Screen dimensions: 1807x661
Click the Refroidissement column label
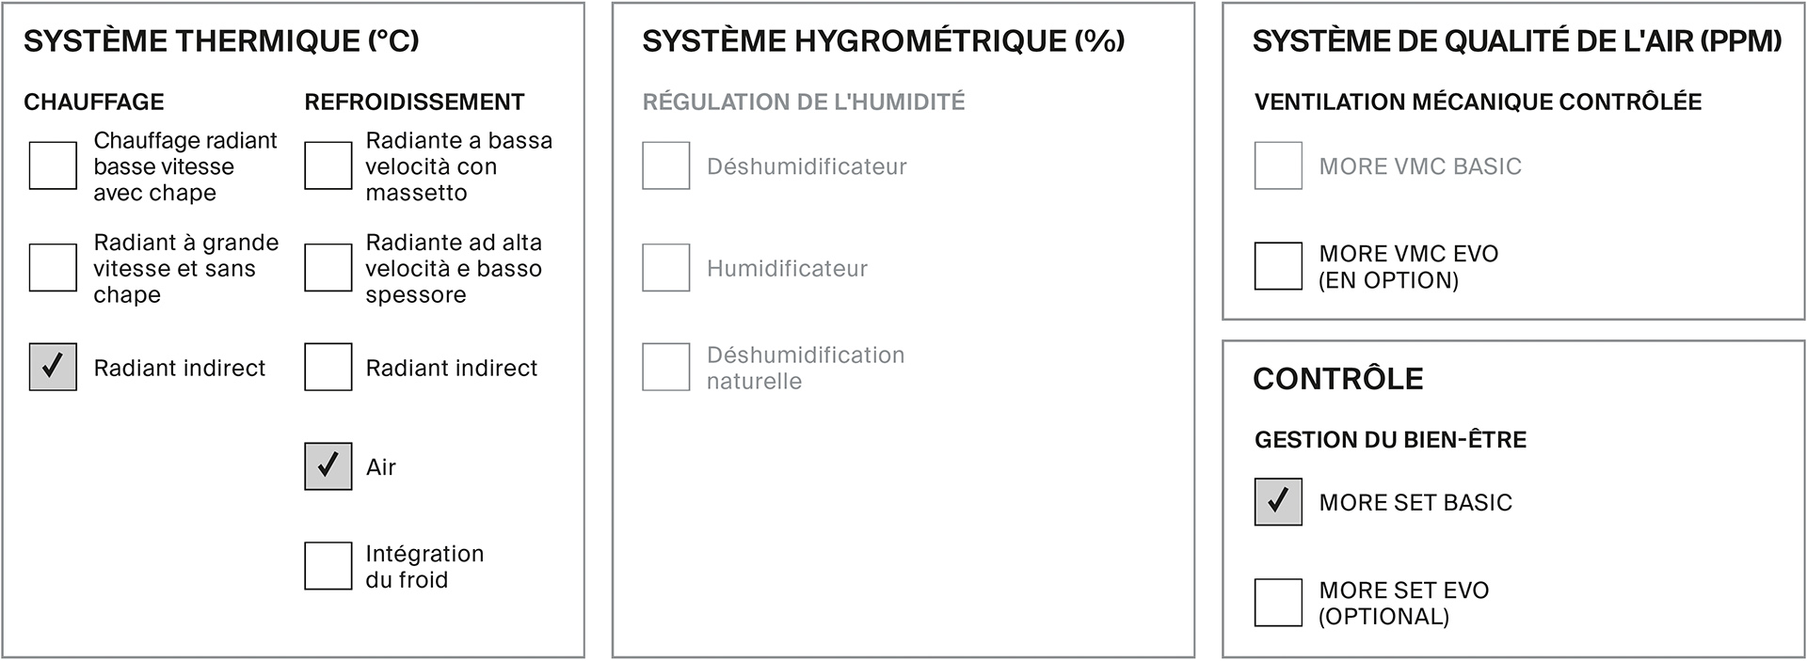pyautogui.click(x=414, y=102)
